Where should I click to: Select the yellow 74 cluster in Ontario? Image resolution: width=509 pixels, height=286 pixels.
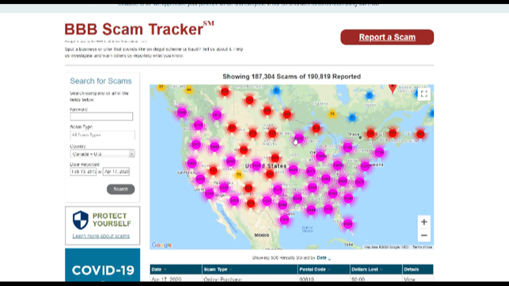pyautogui.click(x=332, y=114)
